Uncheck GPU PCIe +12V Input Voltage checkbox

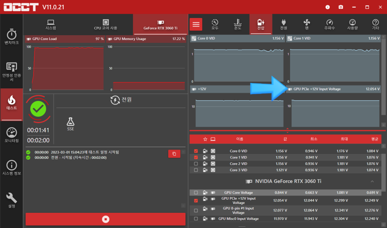tap(196, 201)
